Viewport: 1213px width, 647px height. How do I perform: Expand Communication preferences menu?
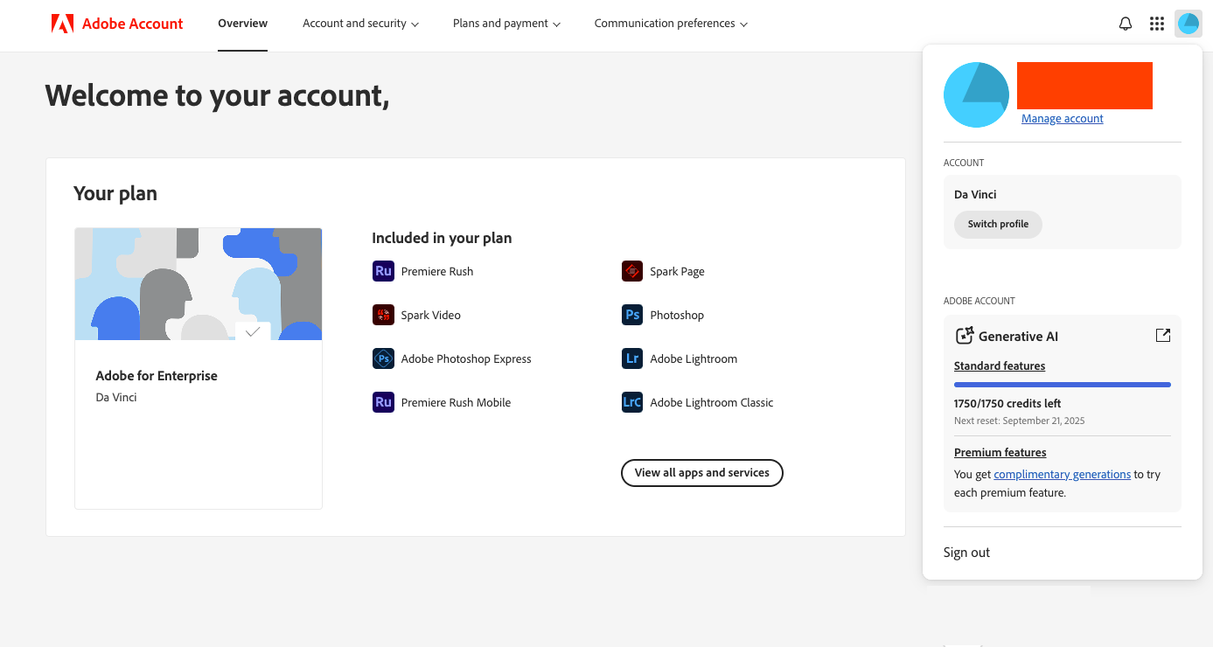tap(671, 24)
